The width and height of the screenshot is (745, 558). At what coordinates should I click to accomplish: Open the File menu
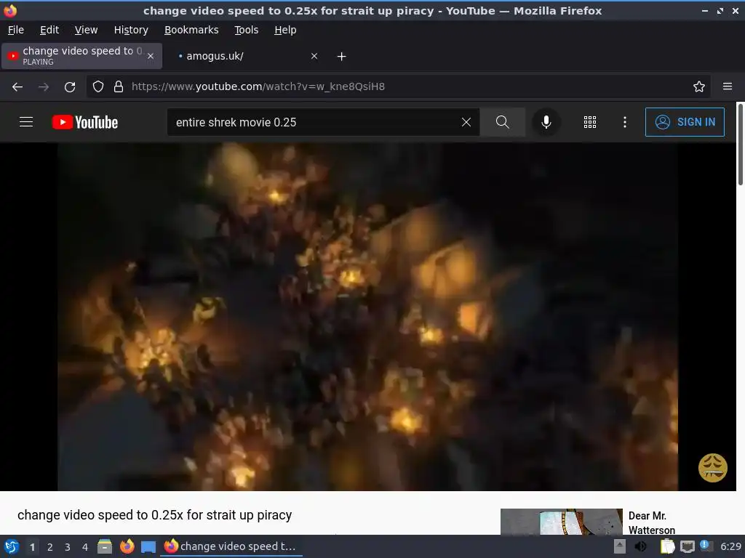coord(16,30)
